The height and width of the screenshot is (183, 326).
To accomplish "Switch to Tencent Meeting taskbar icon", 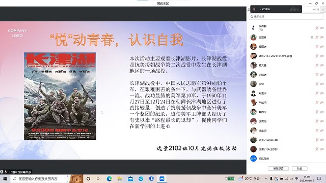I will pos(162,178).
